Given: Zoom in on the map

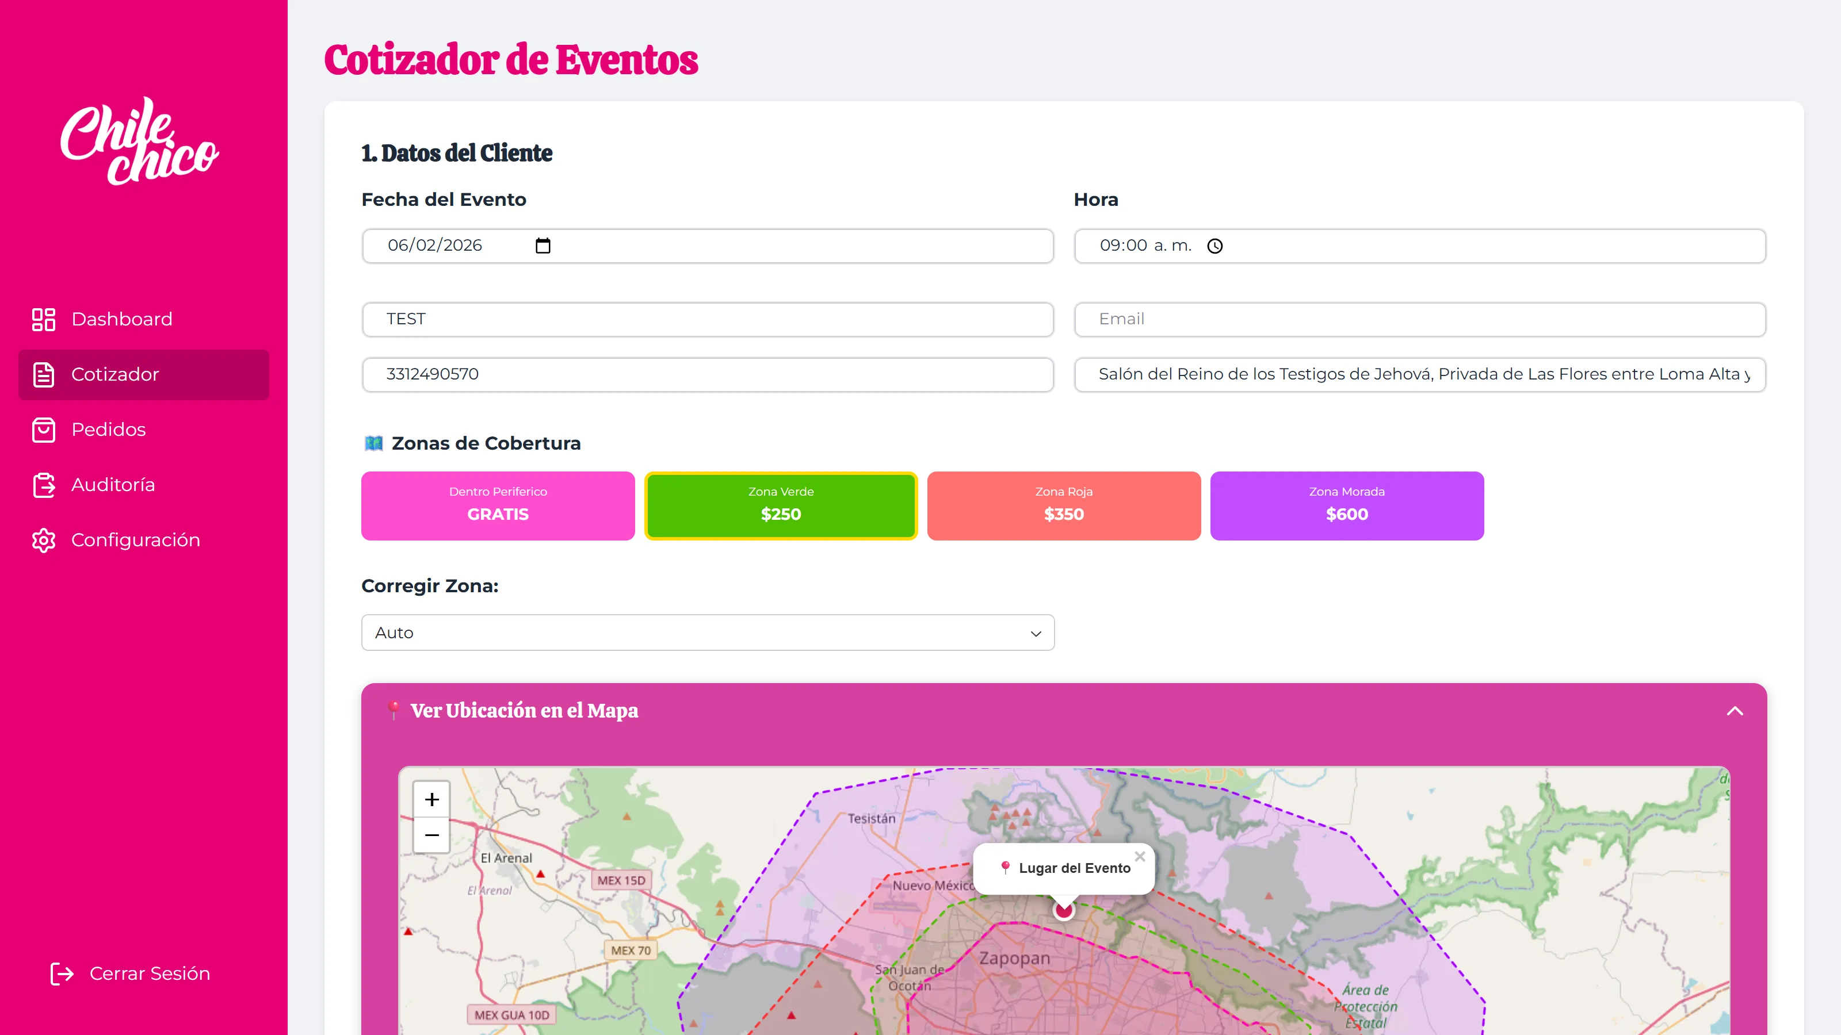Looking at the screenshot, I should [431, 799].
